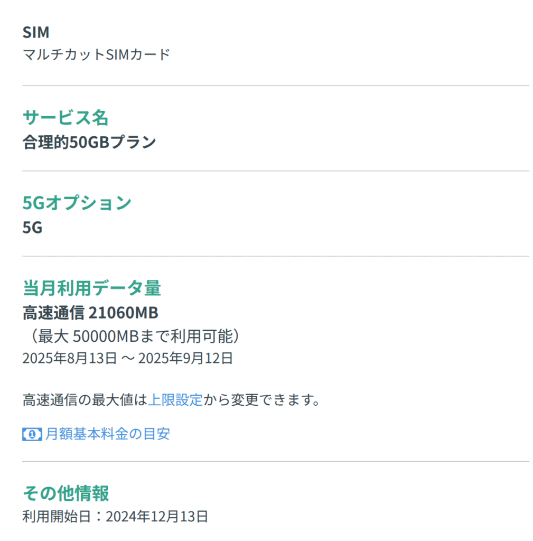
Task: Select the 合理的50GBプラン plan name
Action: (x=89, y=142)
